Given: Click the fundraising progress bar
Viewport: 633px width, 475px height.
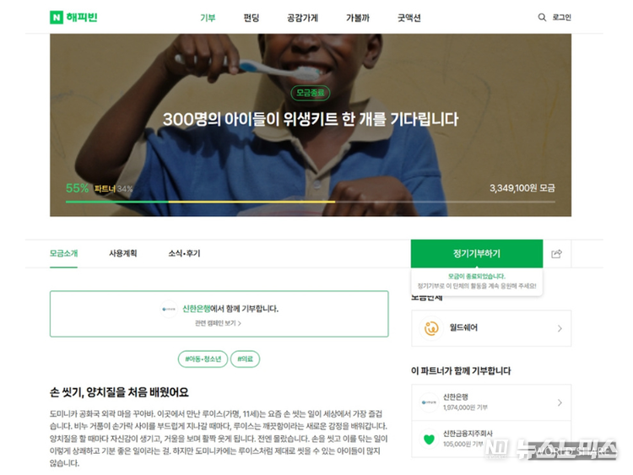Looking at the screenshot, I should coord(311,202).
